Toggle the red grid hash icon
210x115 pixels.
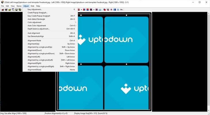point(111,9)
